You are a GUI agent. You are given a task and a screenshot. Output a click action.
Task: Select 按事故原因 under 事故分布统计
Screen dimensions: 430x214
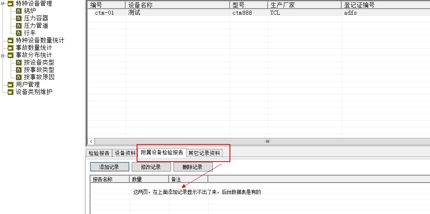(39, 77)
